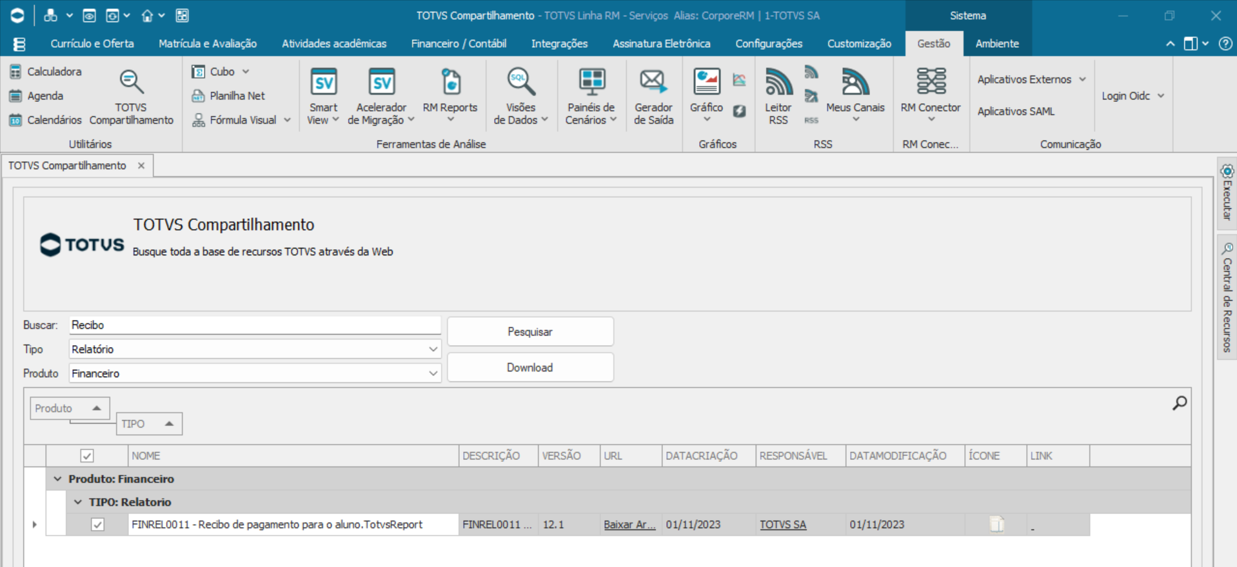1237x567 pixels.
Task: Sort by the NOME column header
Action: (x=293, y=456)
